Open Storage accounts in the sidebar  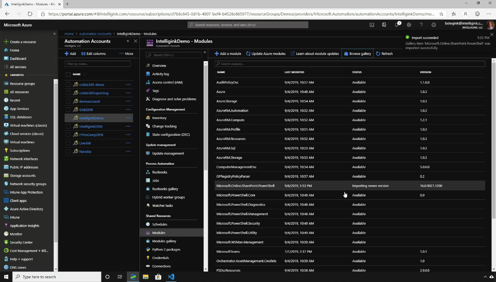pyautogui.click(x=23, y=175)
